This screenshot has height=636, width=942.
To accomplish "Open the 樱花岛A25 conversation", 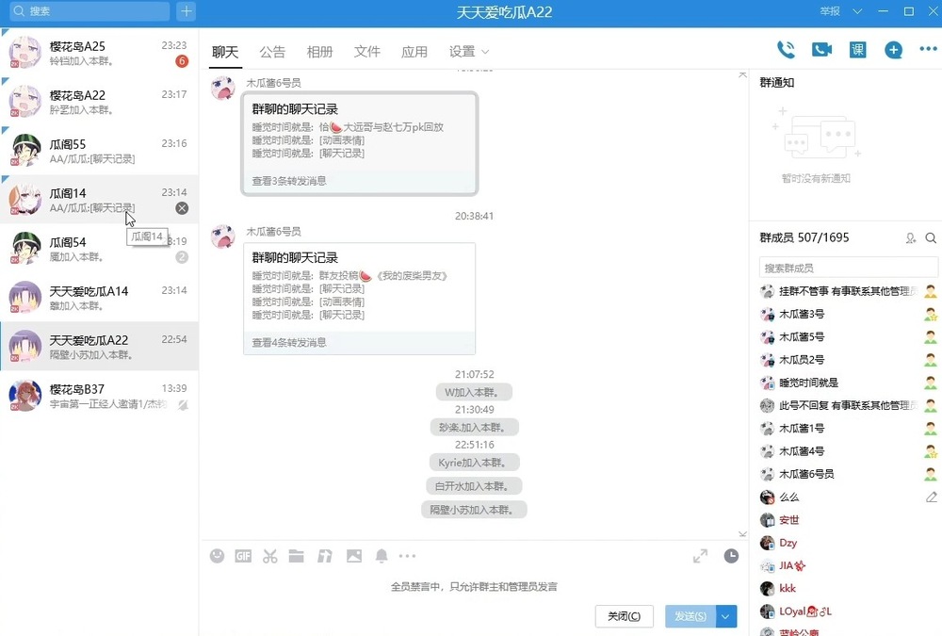I will pyautogui.click(x=99, y=53).
